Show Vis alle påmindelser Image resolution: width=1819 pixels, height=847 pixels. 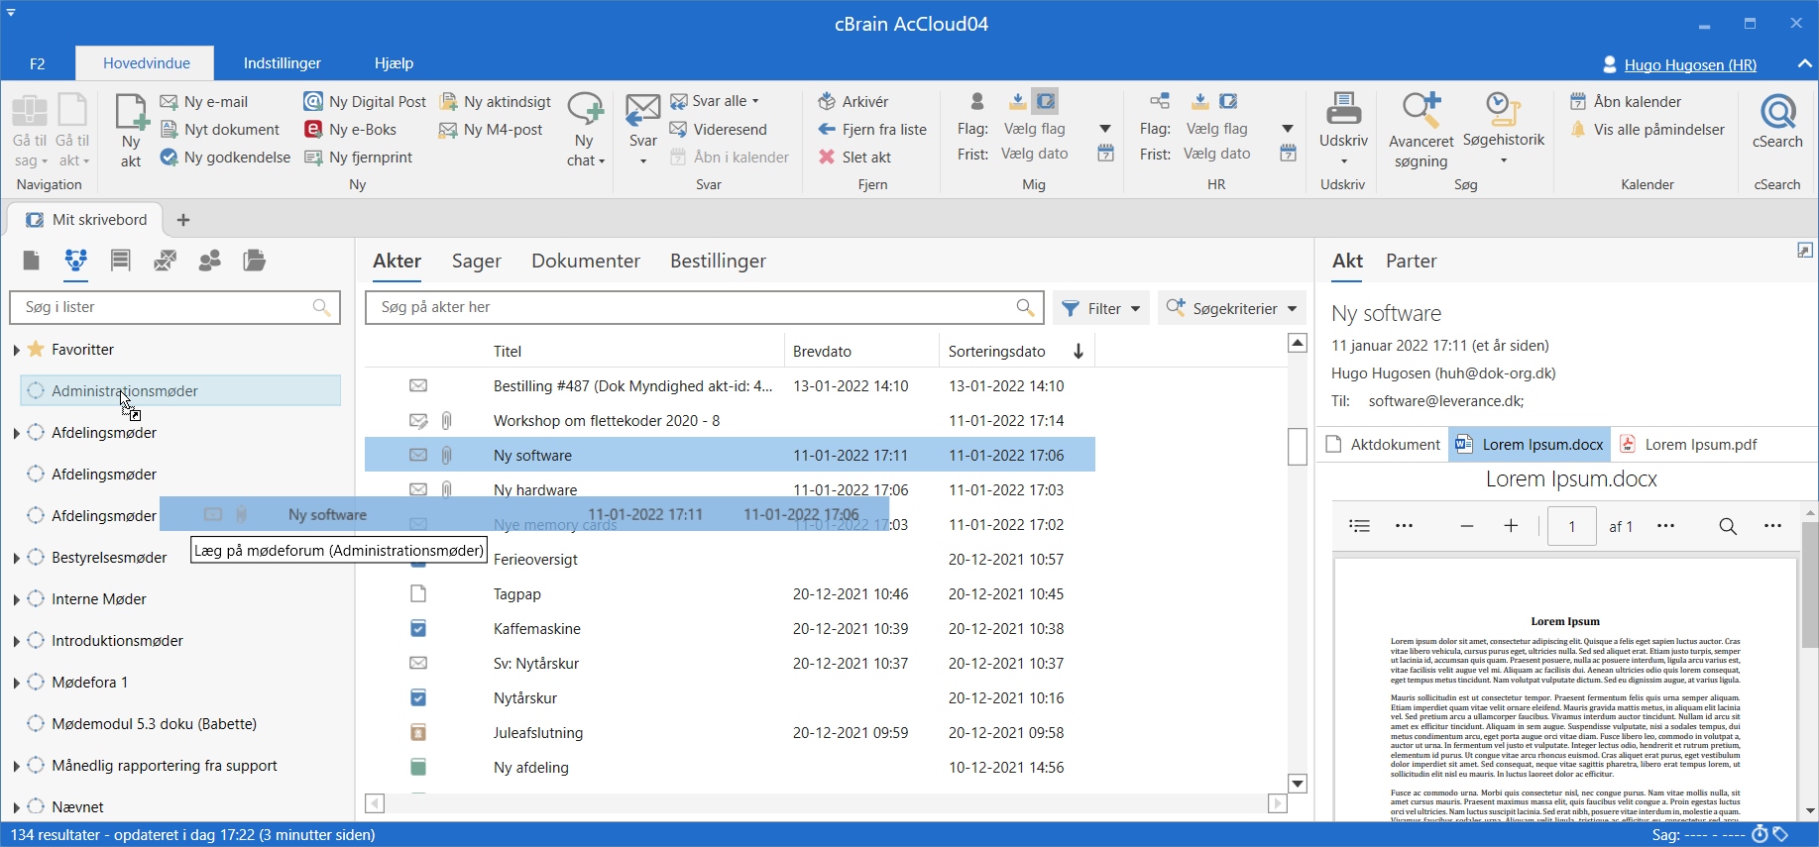pos(1648,129)
